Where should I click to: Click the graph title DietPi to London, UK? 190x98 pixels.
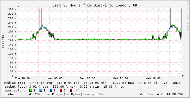coord(95,5)
